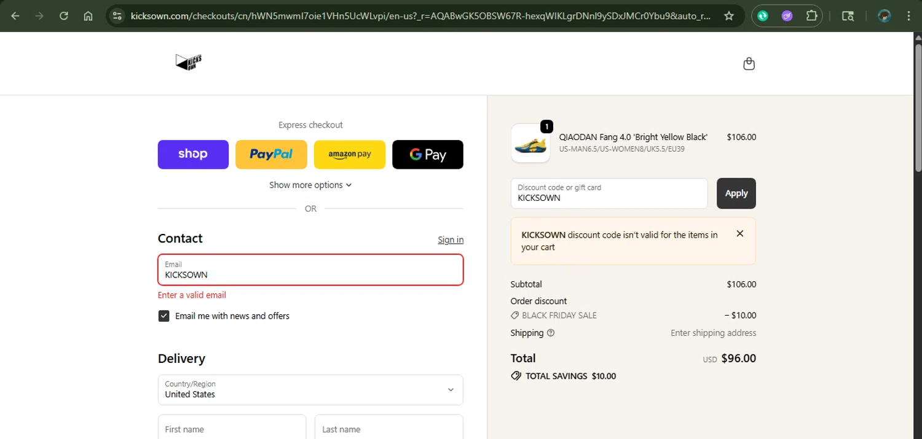The width and height of the screenshot is (922, 439).
Task: Click the $96.00 total amount
Action: tap(738, 358)
